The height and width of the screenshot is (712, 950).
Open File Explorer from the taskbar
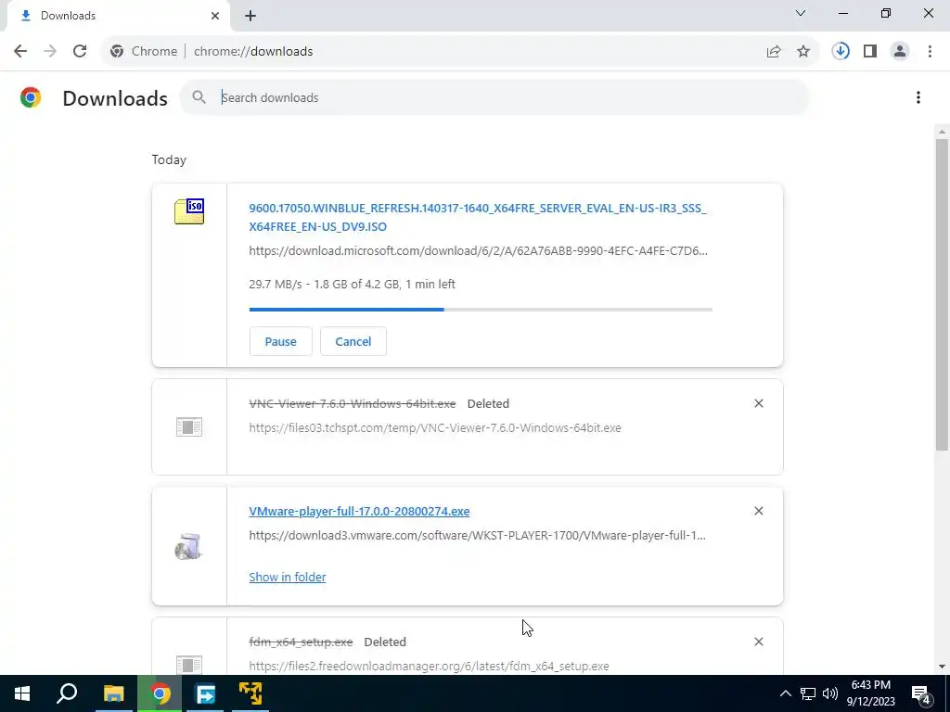113,693
